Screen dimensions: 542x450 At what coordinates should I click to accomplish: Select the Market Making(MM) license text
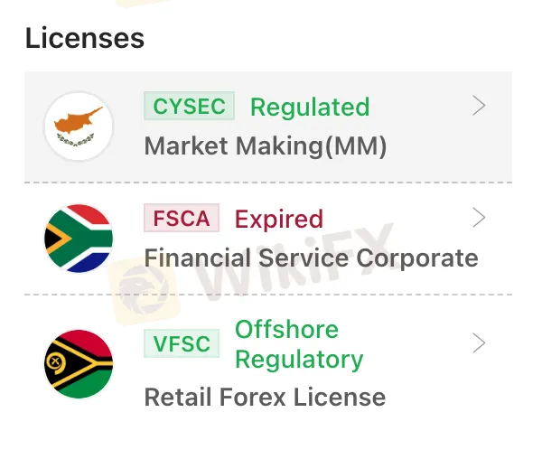(266, 146)
